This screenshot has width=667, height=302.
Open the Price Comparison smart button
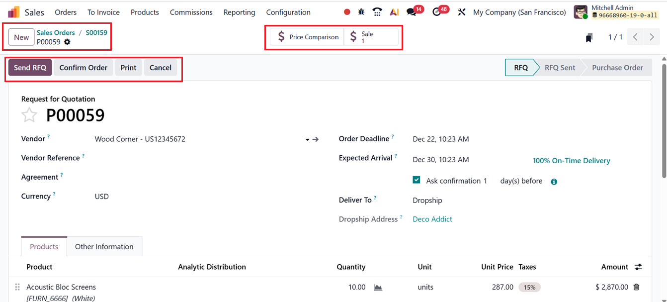pyautogui.click(x=308, y=37)
